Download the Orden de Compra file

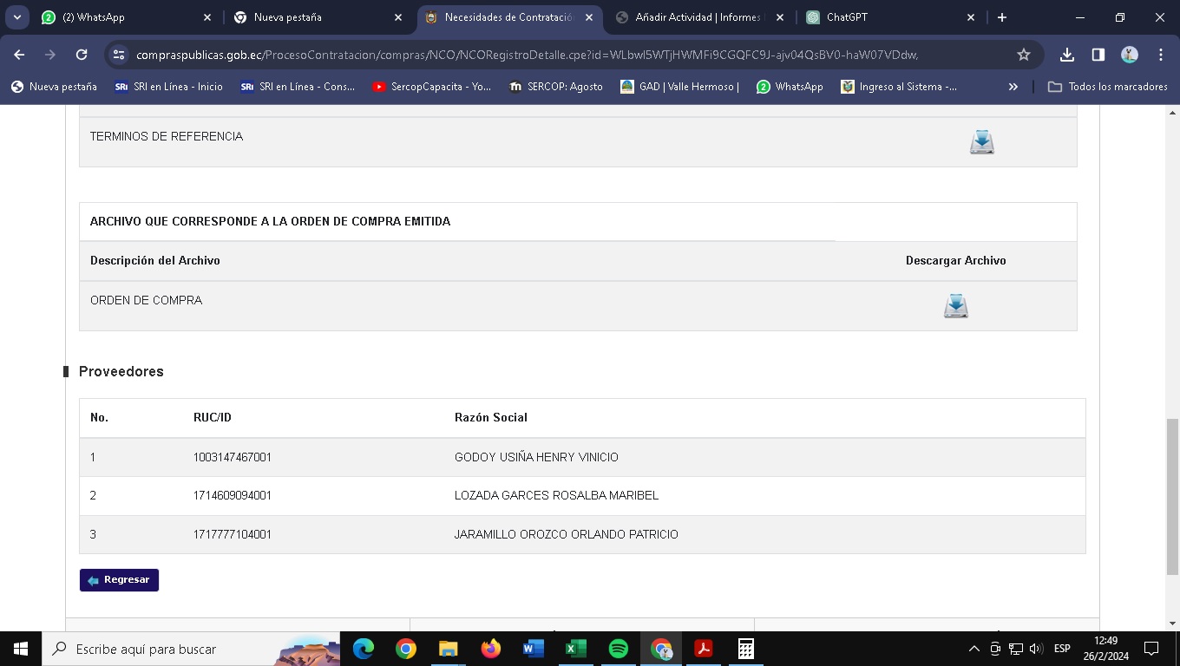pyautogui.click(x=955, y=306)
